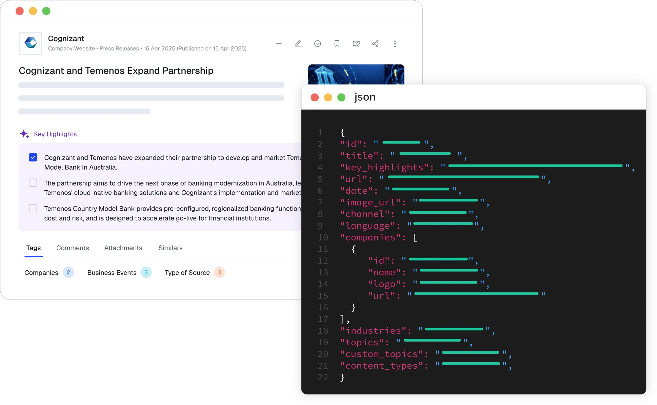Click the Cognizant company logo
Screen dimensions: 657x405
point(31,43)
